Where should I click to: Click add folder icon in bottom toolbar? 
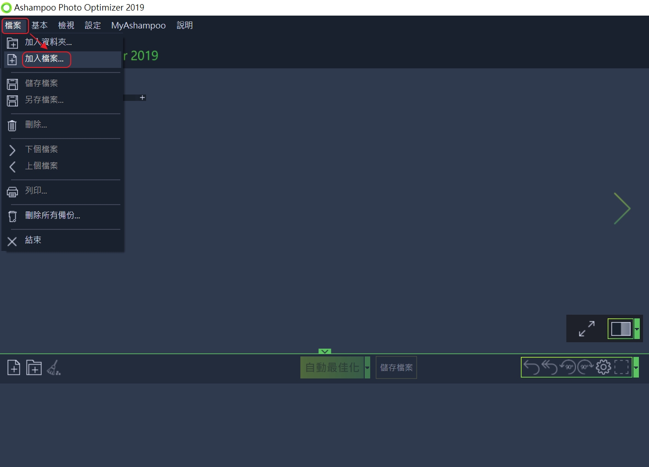tap(34, 367)
